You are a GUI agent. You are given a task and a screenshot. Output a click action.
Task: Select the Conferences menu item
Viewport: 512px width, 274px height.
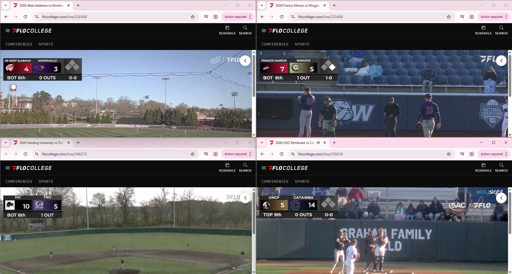tap(19, 44)
